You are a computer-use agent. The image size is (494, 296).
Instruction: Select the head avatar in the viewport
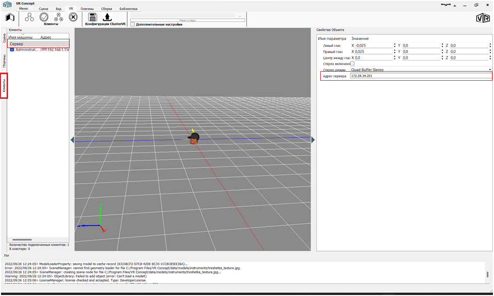194,138
